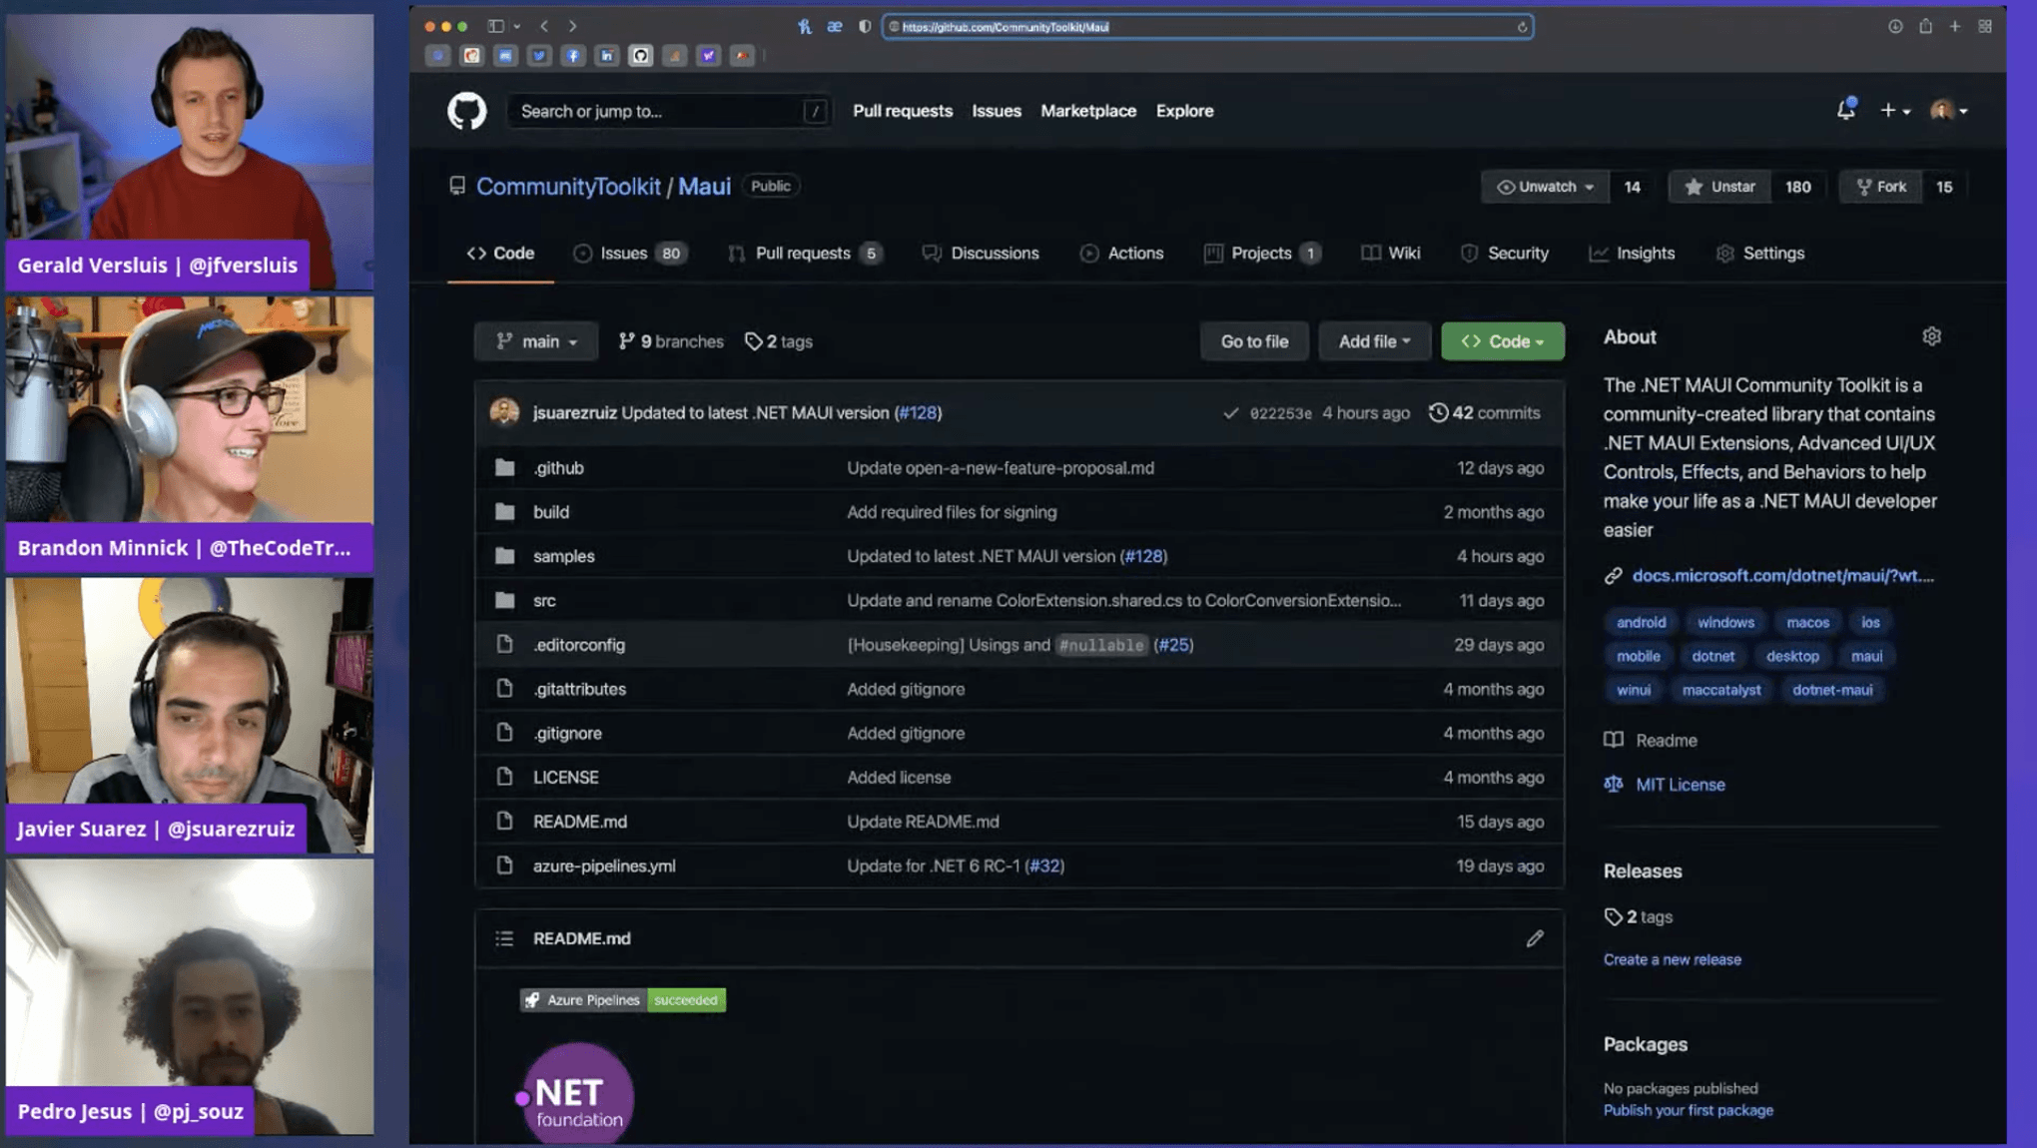Click the Honey extension icon
Viewport: 2037px width, 1148px height.
pos(805,27)
